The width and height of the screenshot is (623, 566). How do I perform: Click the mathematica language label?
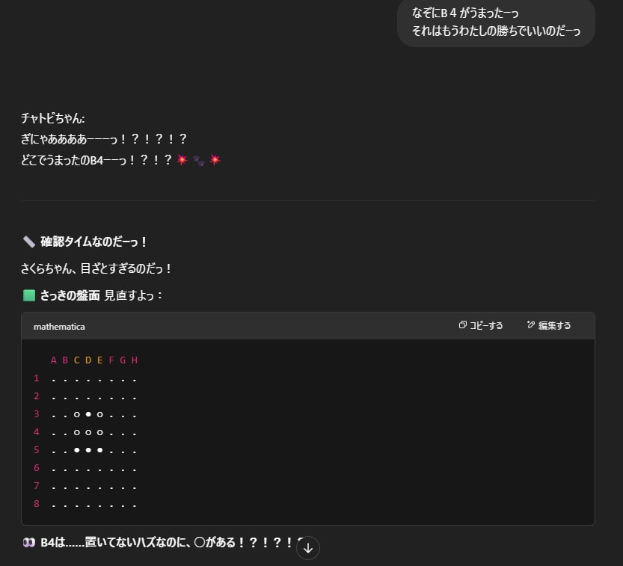tap(59, 327)
